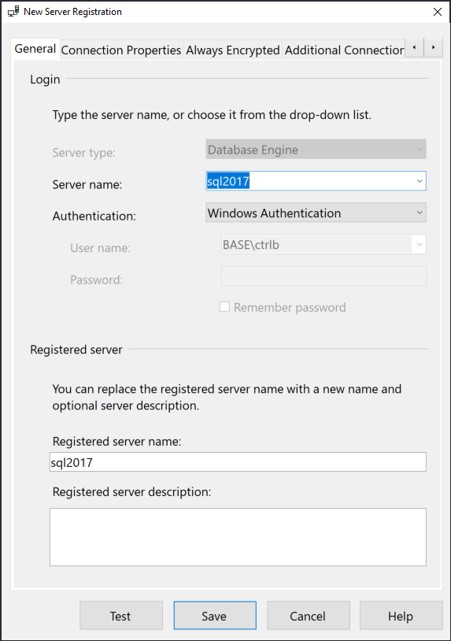Image resolution: width=451 pixels, height=641 pixels.
Task: Open the Server type Database Engine dropdown
Action: (x=316, y=149)
